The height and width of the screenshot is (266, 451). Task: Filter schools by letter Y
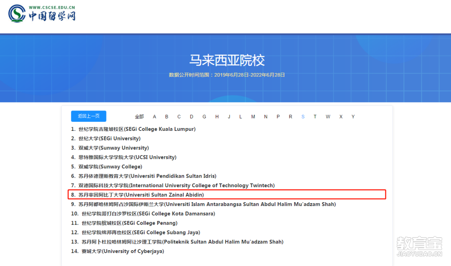(x=353, y=117)
